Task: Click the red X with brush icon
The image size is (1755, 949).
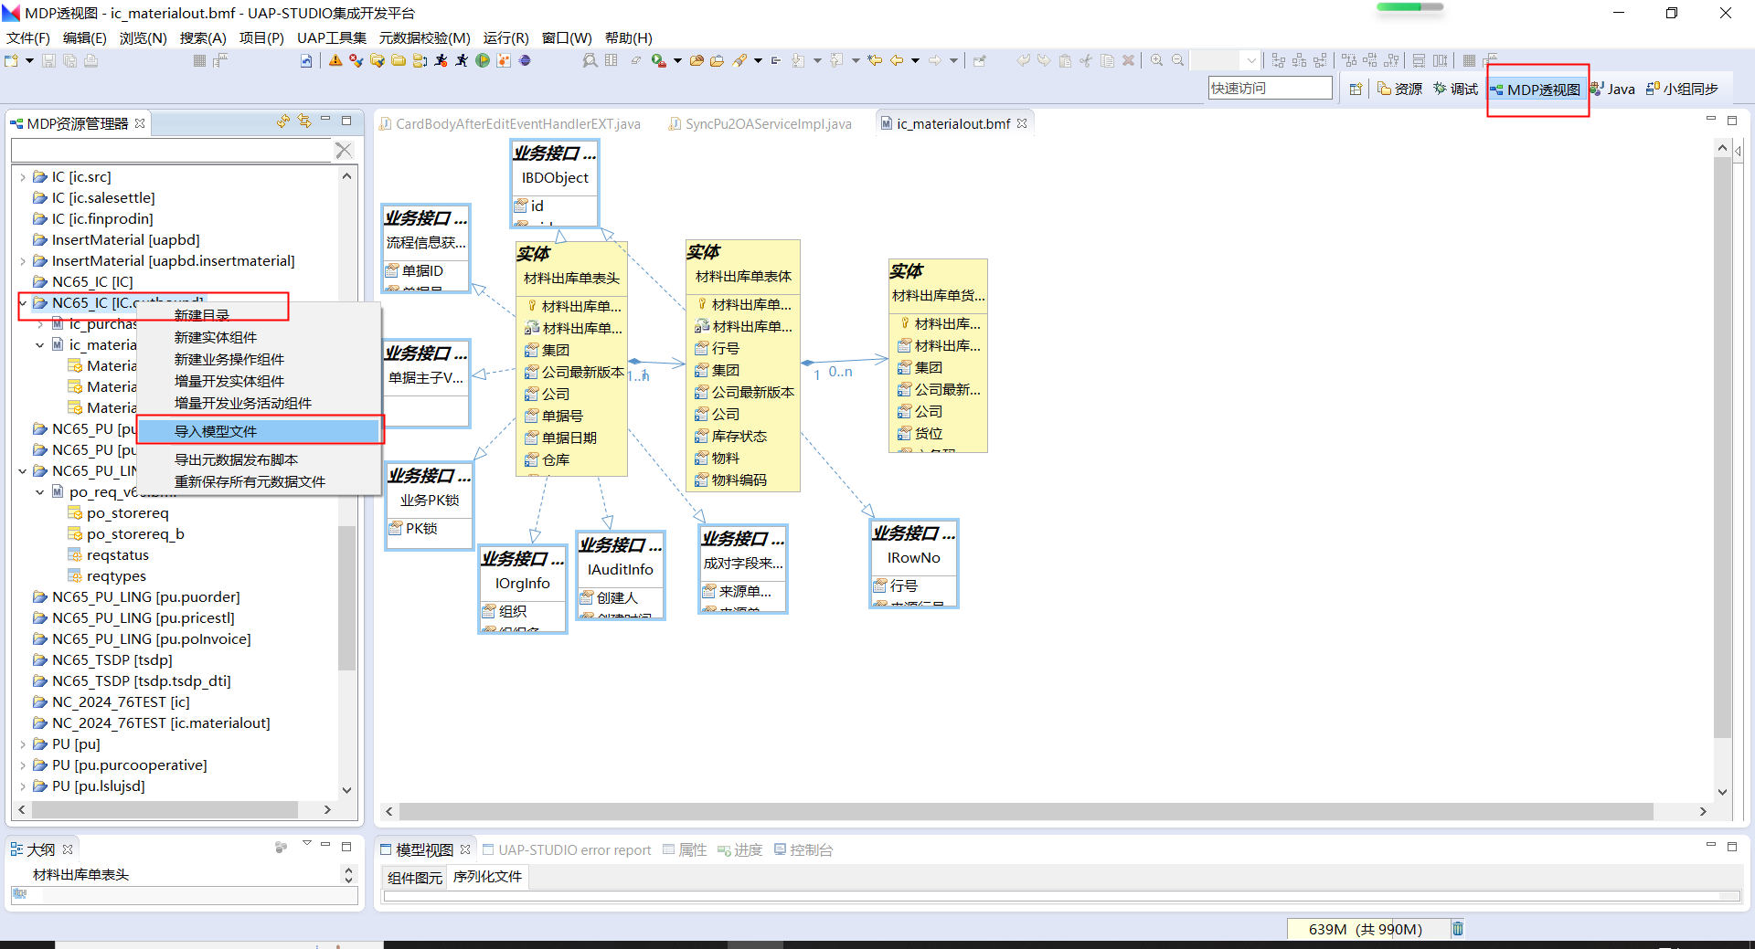Action: point(356,60)
